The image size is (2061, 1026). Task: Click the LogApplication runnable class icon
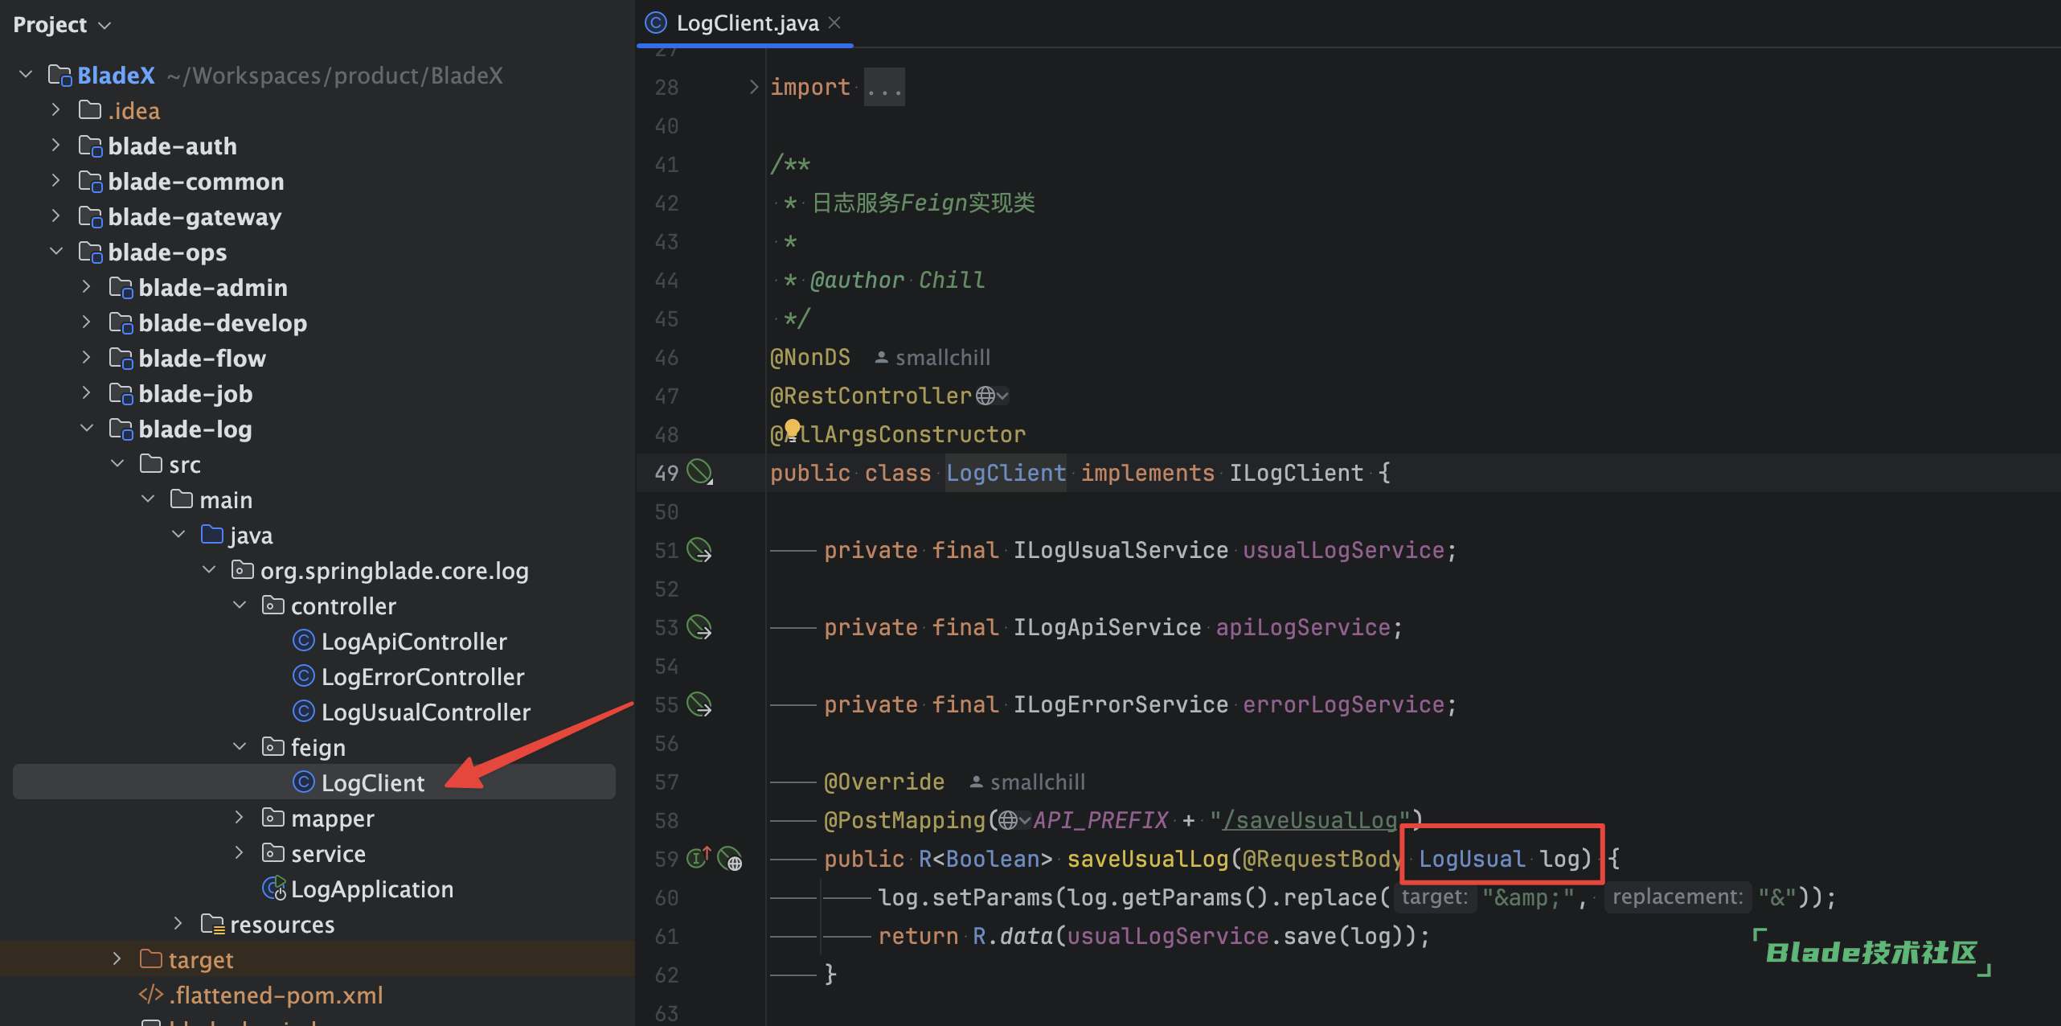tap(274, 889)
